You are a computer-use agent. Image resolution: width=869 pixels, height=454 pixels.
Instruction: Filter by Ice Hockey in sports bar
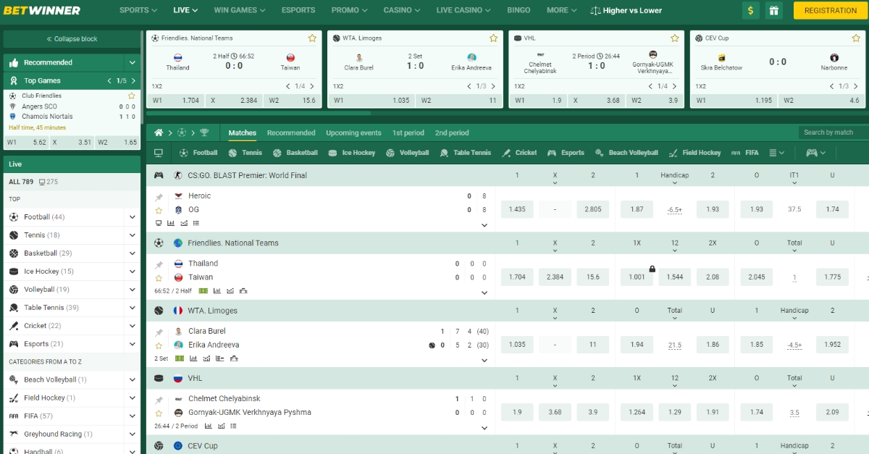coord(352,153)
